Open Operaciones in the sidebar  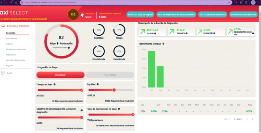click(x=12, y=38)
